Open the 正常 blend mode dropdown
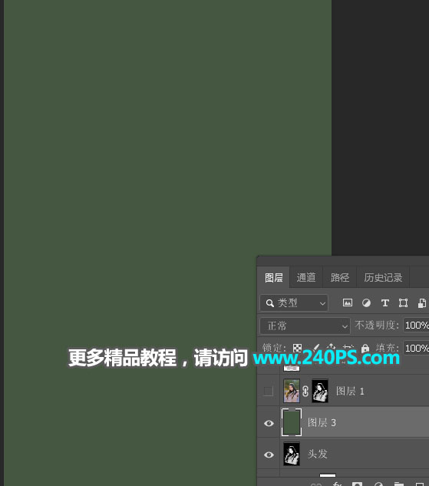Image resolution: width=429 pixels, height=486 pixels. (305, 326)
